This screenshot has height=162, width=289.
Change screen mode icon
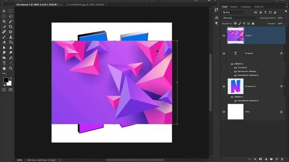[x=11, y=90]
